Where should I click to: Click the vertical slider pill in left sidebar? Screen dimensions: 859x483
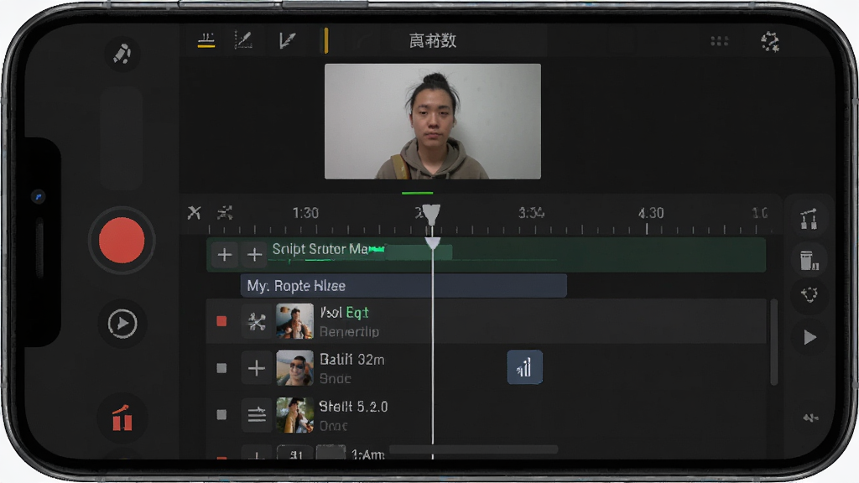(122, 138)
